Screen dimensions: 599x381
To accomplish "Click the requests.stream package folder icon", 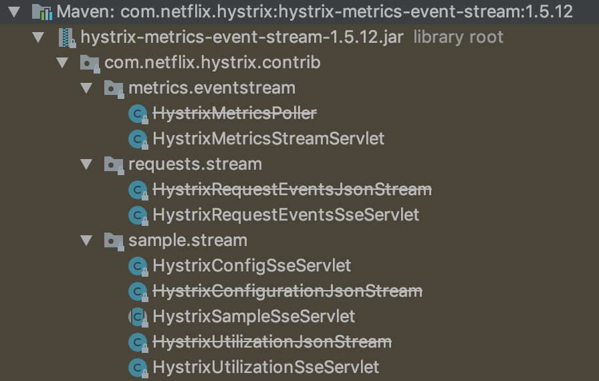I will pos(114,165).
